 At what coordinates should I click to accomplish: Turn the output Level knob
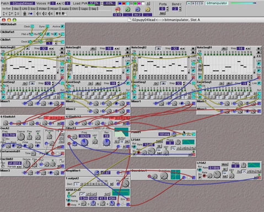(x=126, y=183)
